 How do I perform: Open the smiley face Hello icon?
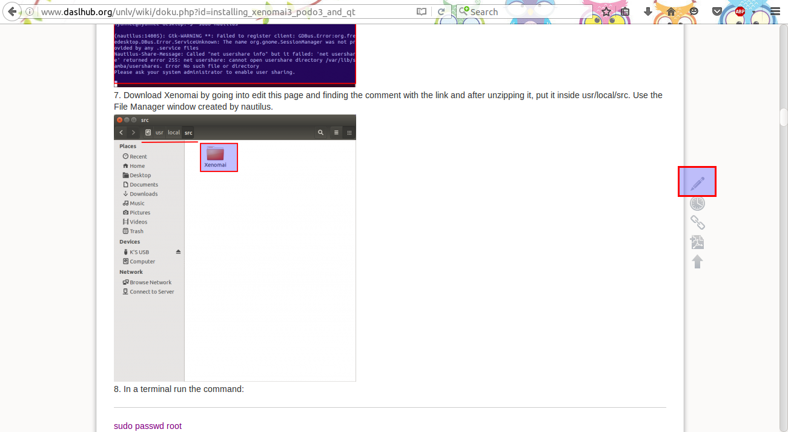tap(694, 12)
